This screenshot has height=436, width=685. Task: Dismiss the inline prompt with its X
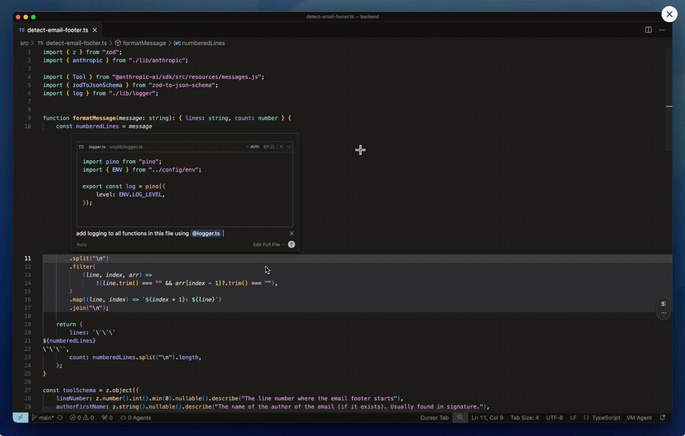coord(292,234)
